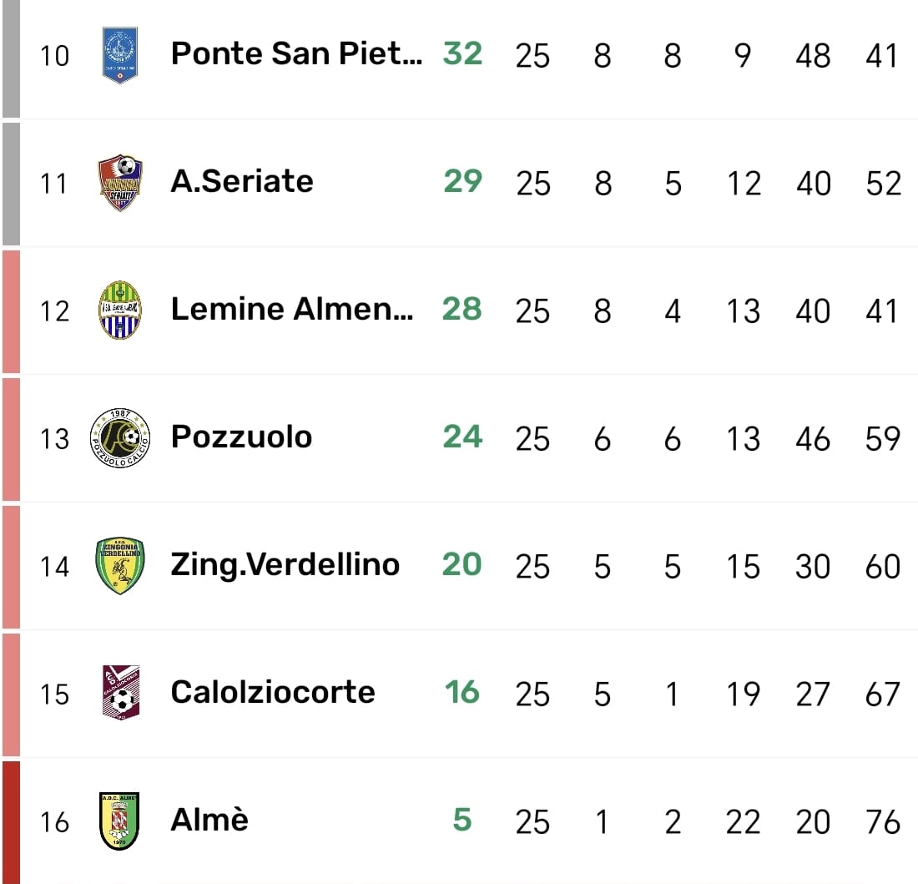
Task: Select the Zing.Verdellino team name
Action: 285,564
